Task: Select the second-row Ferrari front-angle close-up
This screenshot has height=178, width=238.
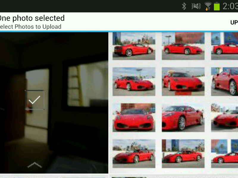Action: tap(183, 81)
